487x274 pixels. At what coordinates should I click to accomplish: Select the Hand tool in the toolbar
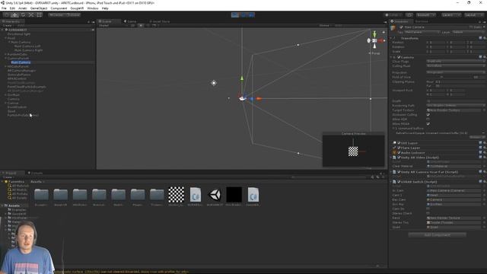6,14
